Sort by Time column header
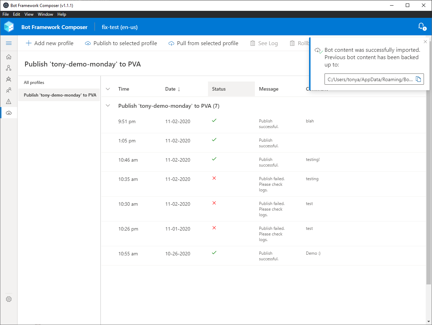 tap(124, 89)
